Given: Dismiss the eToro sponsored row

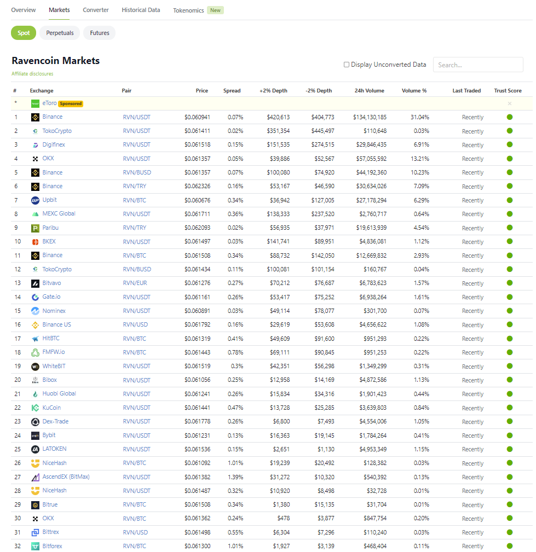Looking at the screenshot, I should 509,103.
